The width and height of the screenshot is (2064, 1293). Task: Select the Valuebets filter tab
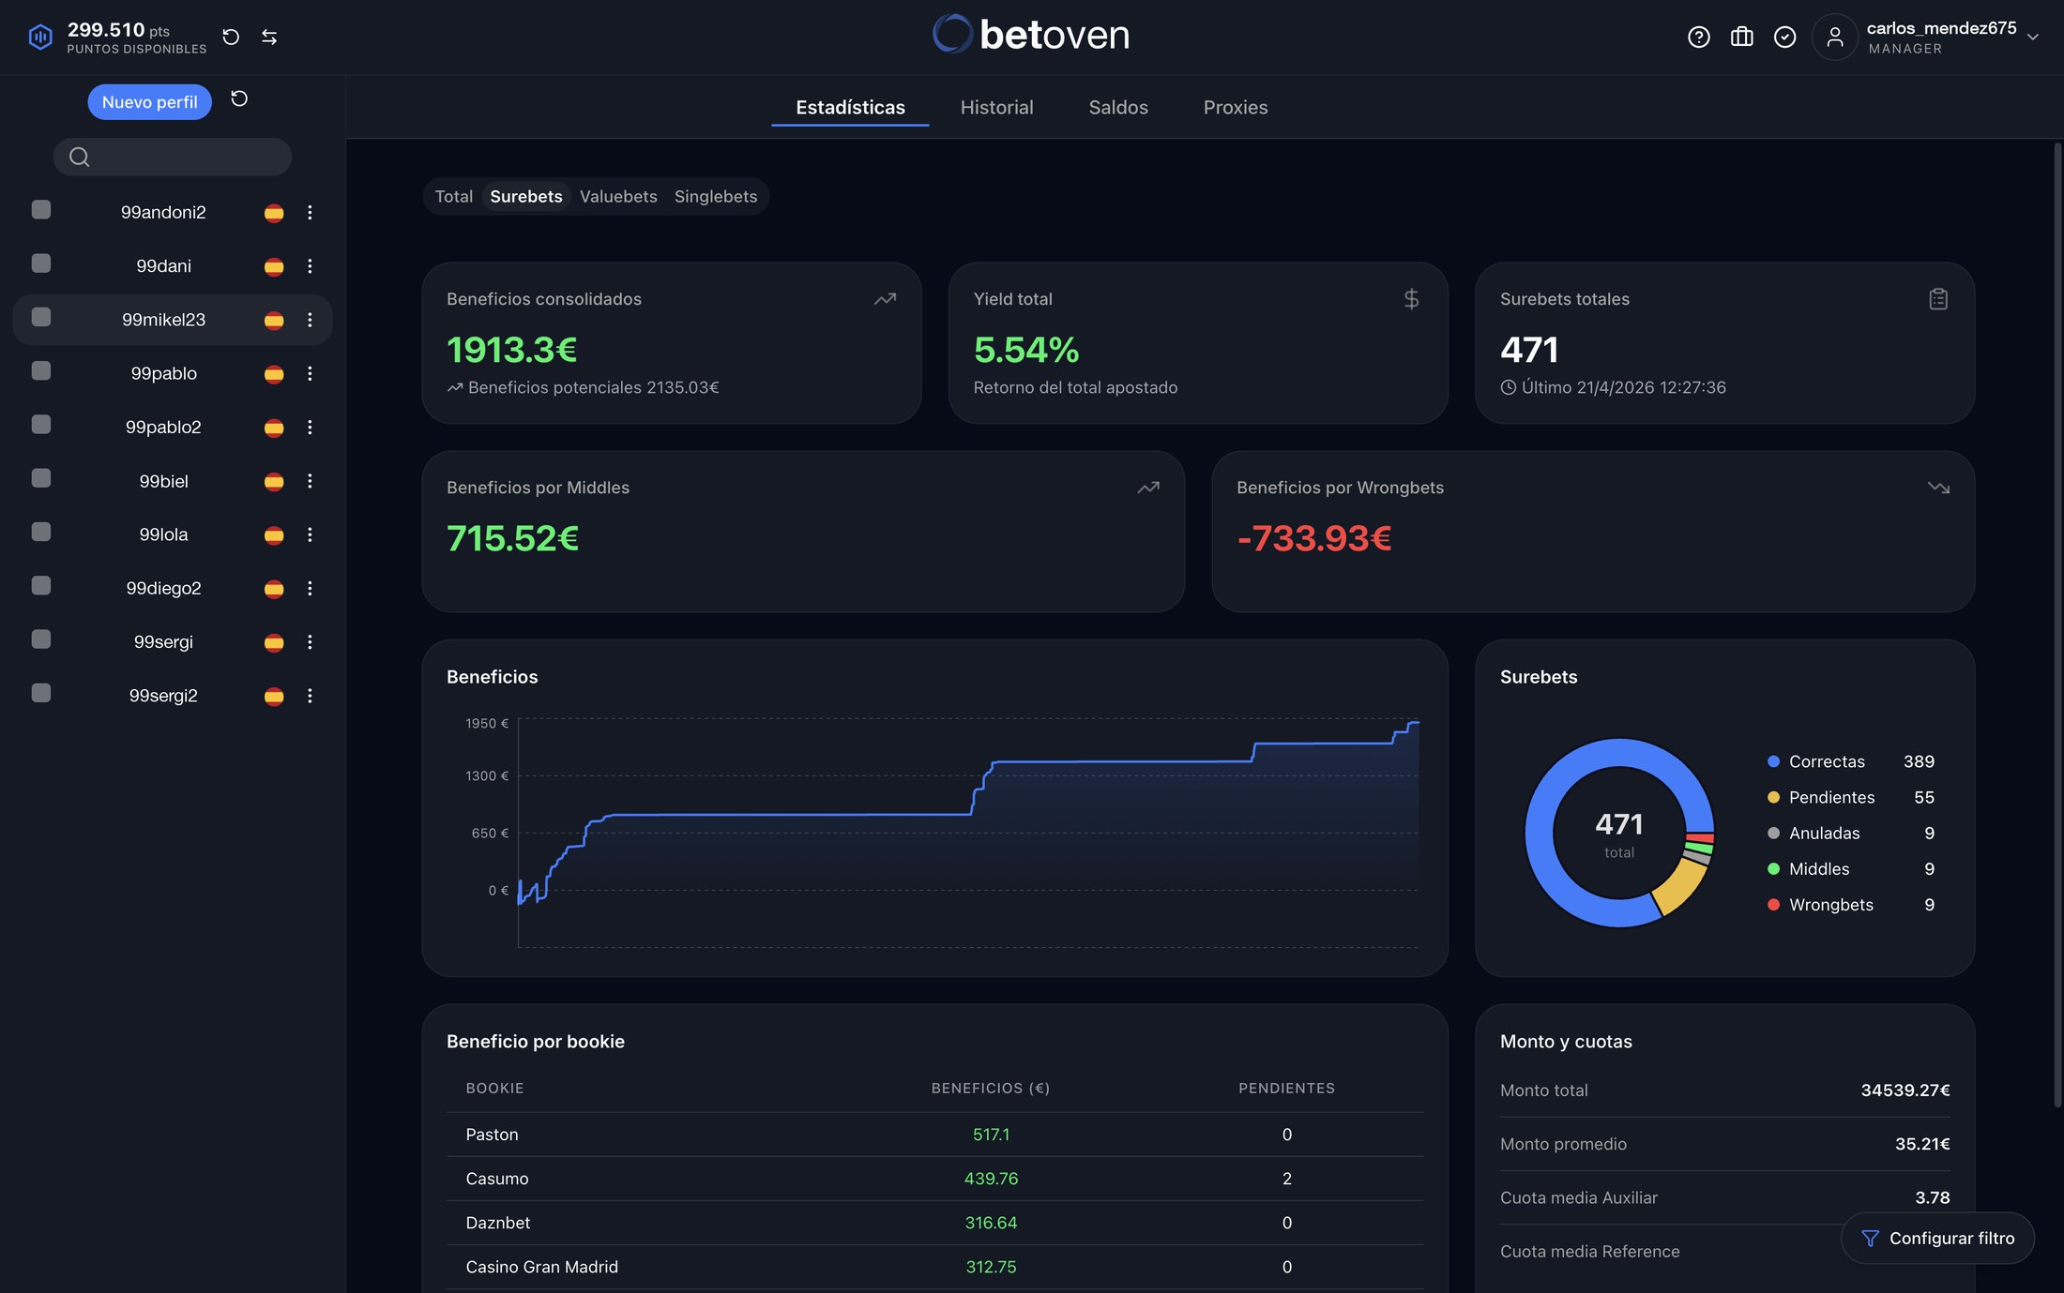click(x=618, y=196)
